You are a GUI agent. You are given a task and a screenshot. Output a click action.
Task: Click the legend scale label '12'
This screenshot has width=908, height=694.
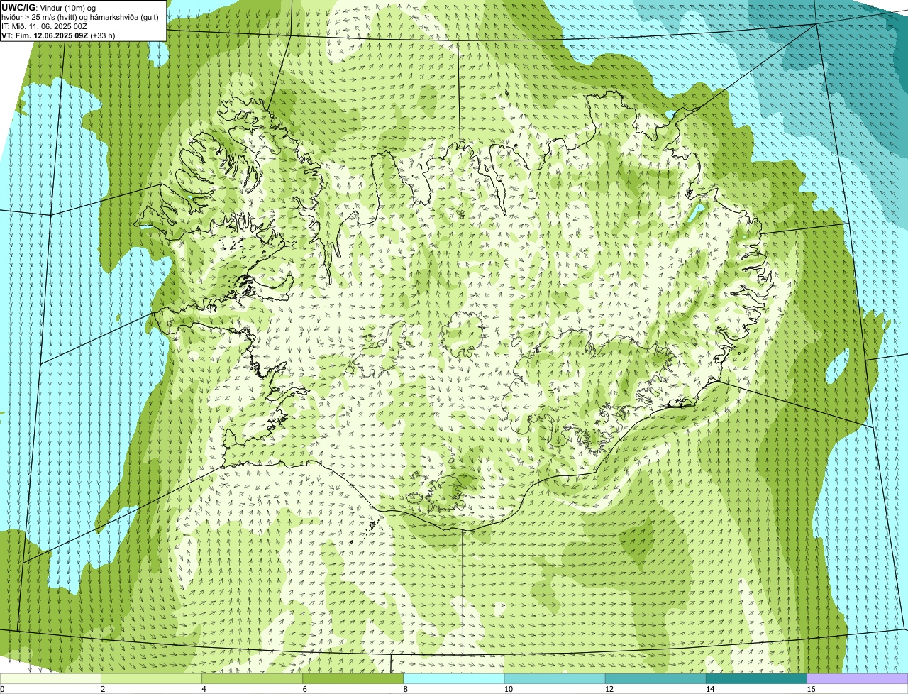[609, 689]
